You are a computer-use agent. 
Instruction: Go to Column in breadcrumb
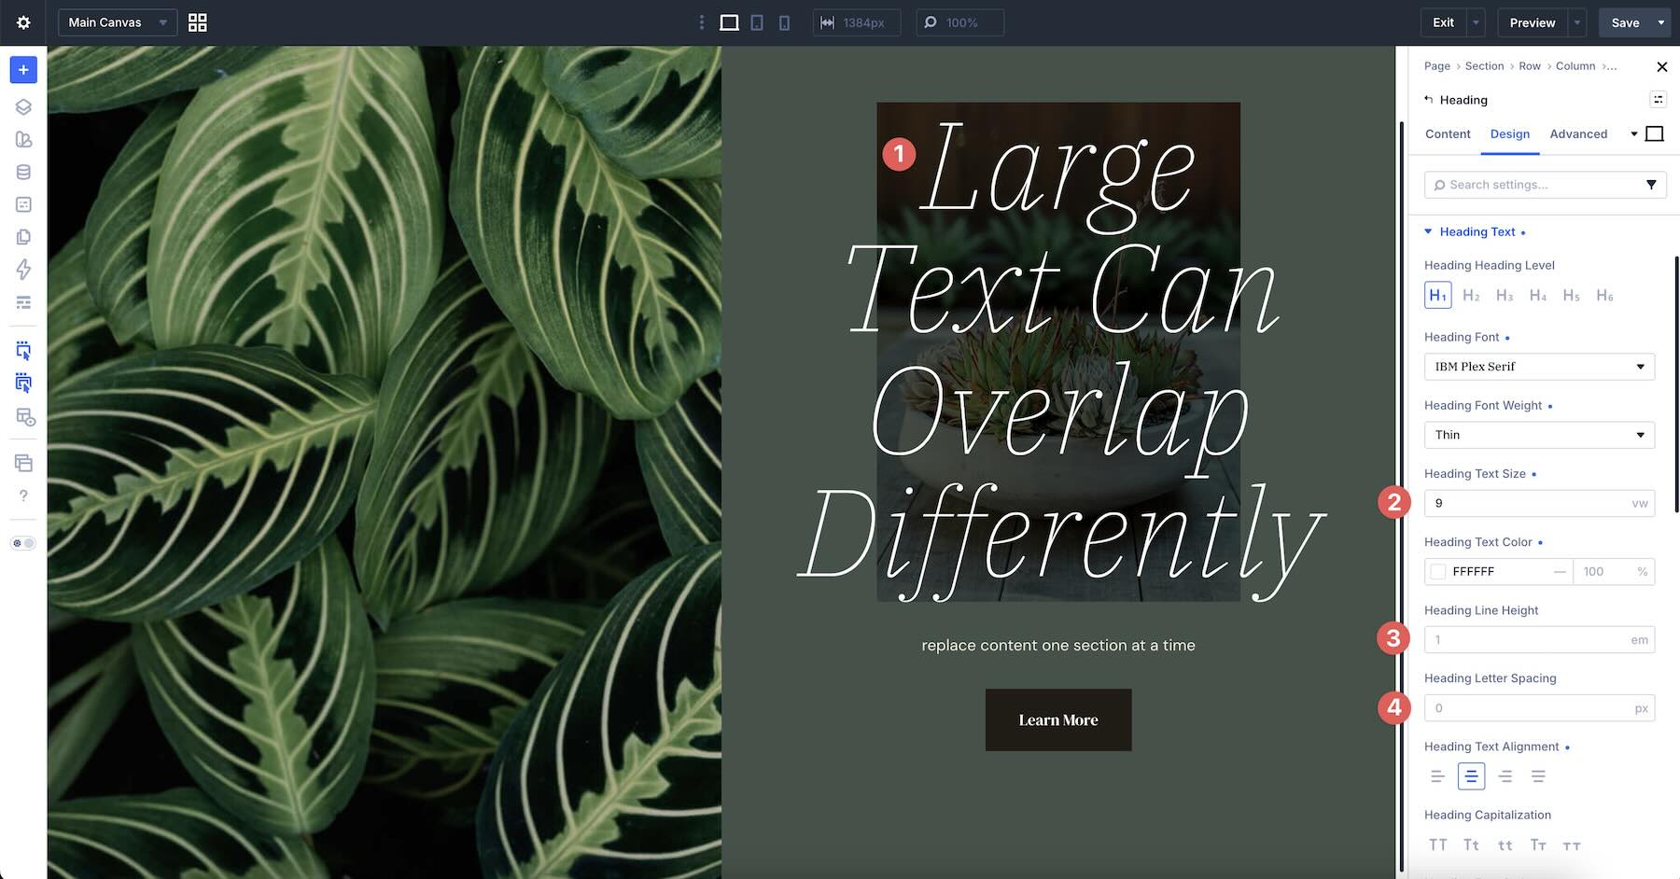click(1575, 66)
